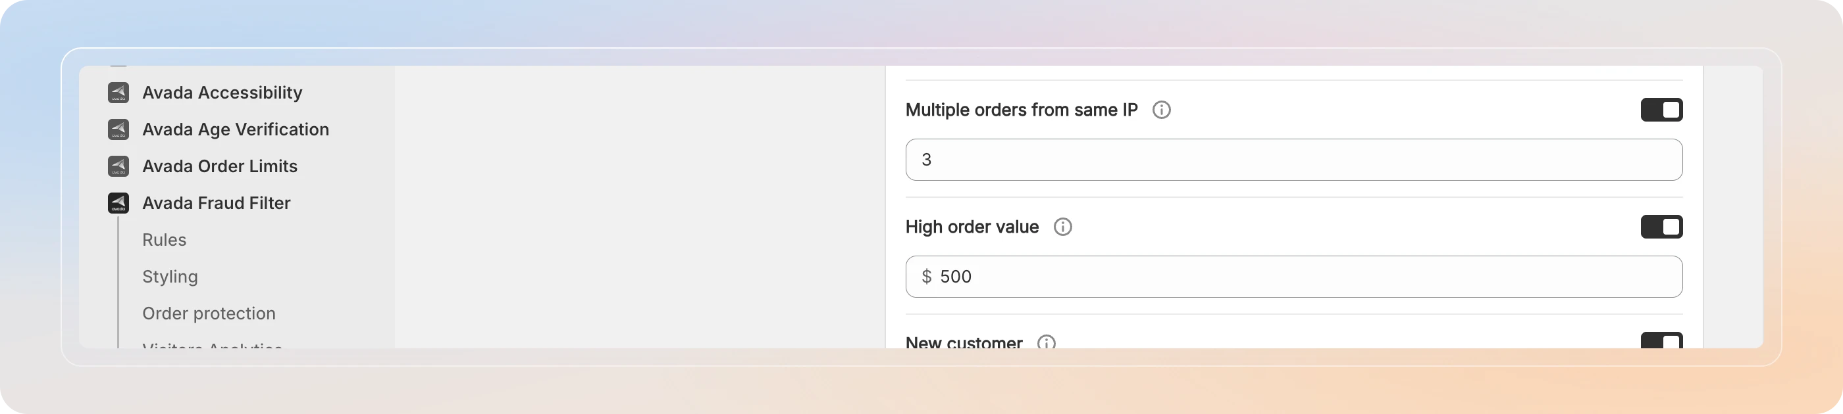Screen dimensions: 1843x414
Task: Toggle the New customer rule switch
Action: coord(1661,340)
